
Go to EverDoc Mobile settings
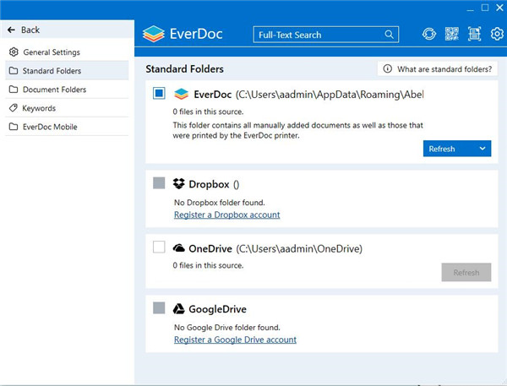pyautogui.click(x=53, y=127)
